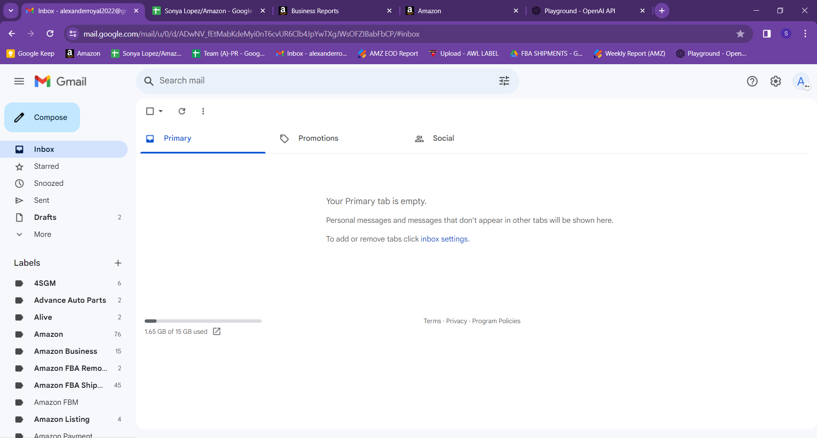The image size is (817, 438).
Task: Open the select dropdown arrow
Action: tap(160, 111)
